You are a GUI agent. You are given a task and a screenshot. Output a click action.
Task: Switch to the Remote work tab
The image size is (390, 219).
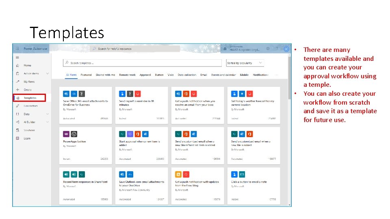tap(127, 75)
